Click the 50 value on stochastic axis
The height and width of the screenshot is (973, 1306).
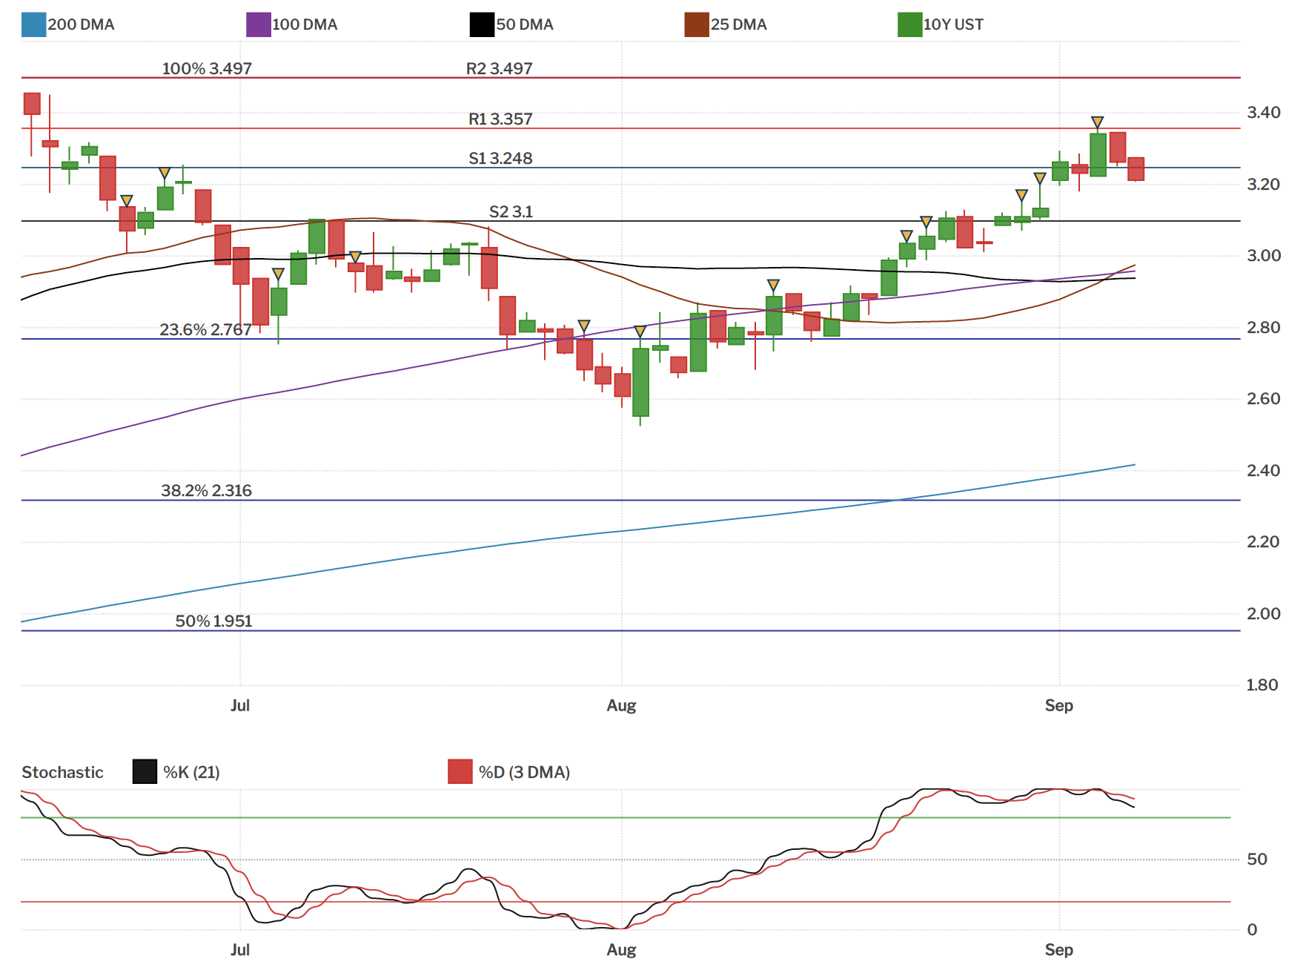coord(1257,859)
